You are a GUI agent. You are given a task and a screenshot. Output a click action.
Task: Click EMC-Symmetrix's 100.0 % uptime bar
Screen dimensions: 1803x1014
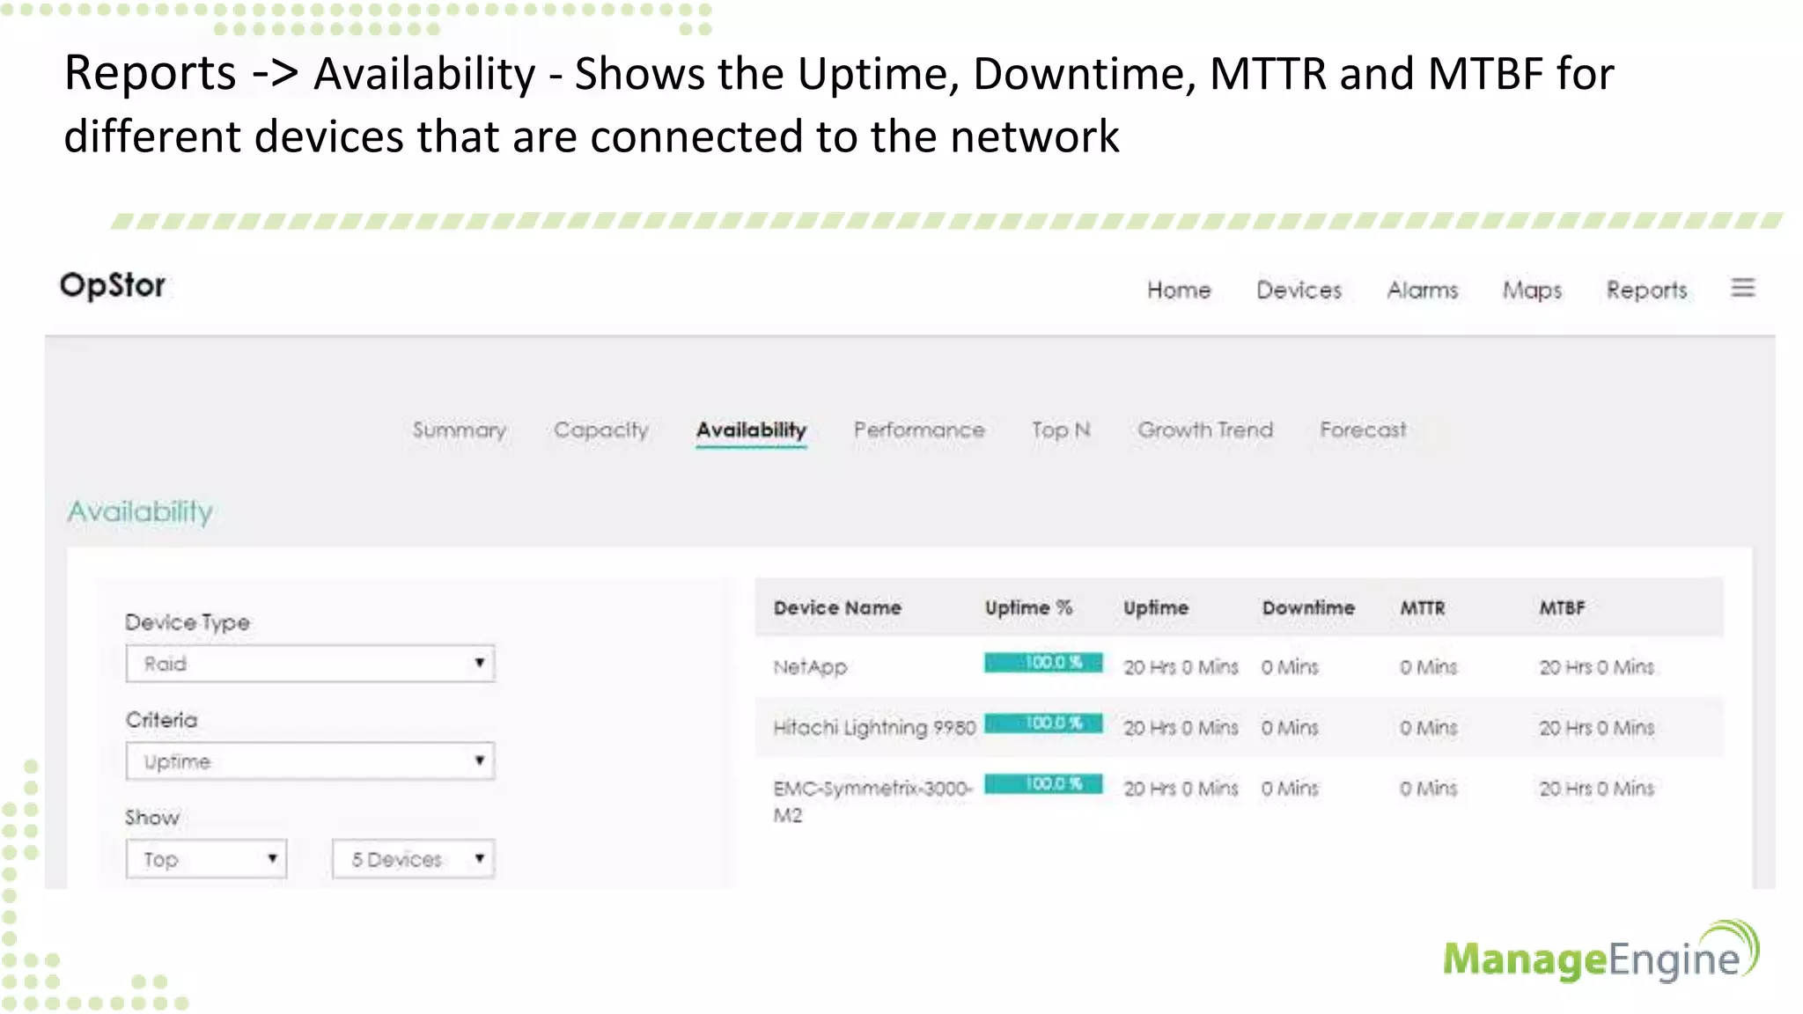click(x=1043, y=783)
